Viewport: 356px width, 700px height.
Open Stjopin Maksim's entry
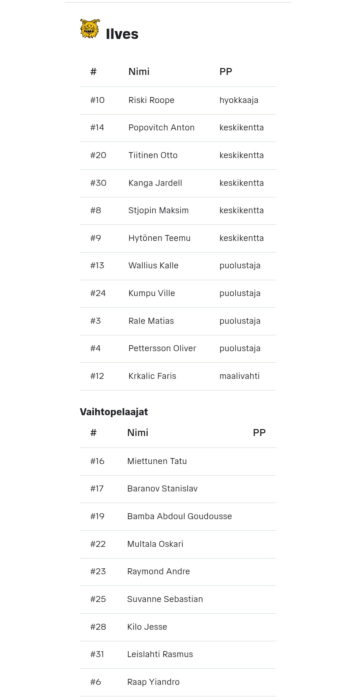158,211
